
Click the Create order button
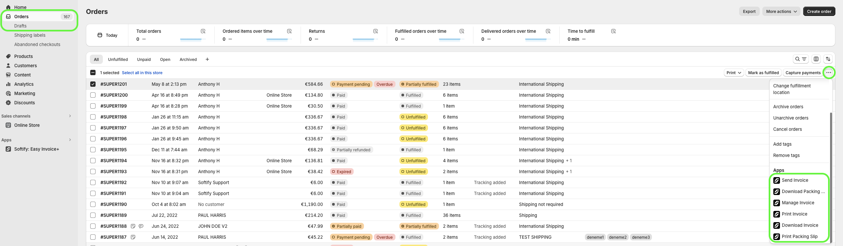pos(819,12)
